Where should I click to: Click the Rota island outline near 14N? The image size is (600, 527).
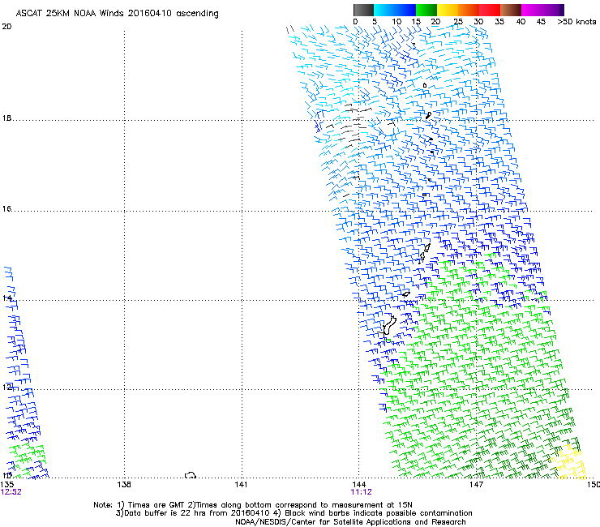[406, 294]
